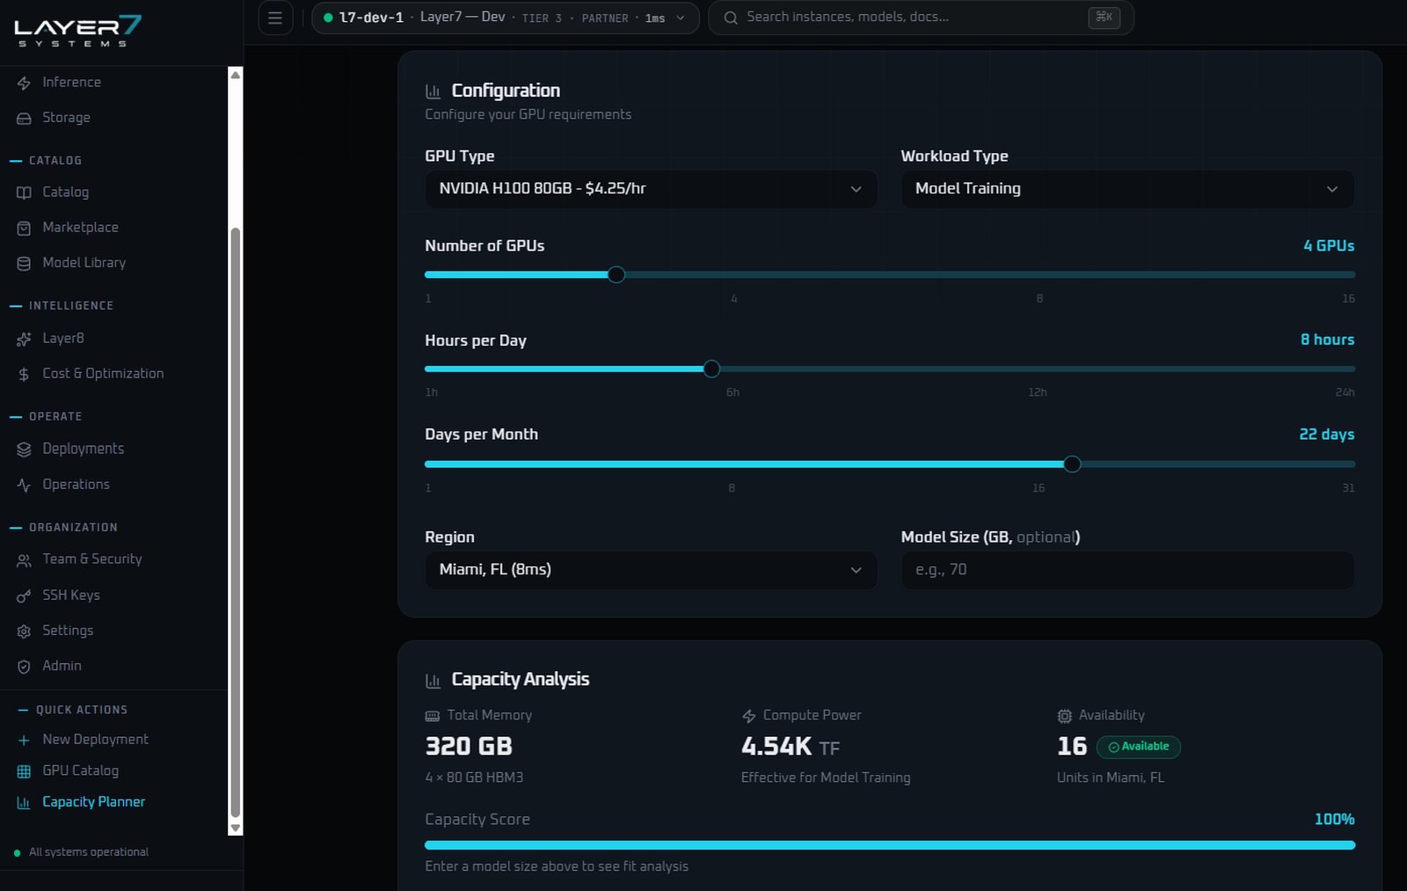Viewport: 1407px width, 891px height.
Task: Open the Region dropdown
Action: 651,570
